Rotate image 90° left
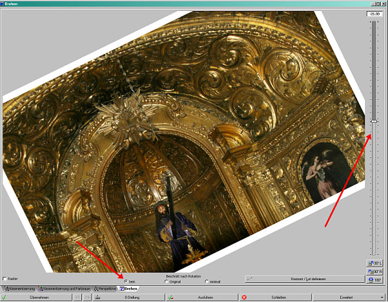Viewport: 388px width, 302px height. click(375, 263)
